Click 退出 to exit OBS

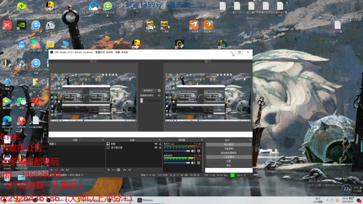click(229, 165)
